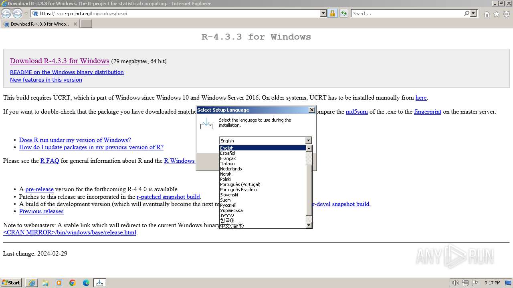The height and width of the screenshot is (288, 513).
Task: Open Favorites star icon
Action: pyautogui.click(x=497, y=14)
